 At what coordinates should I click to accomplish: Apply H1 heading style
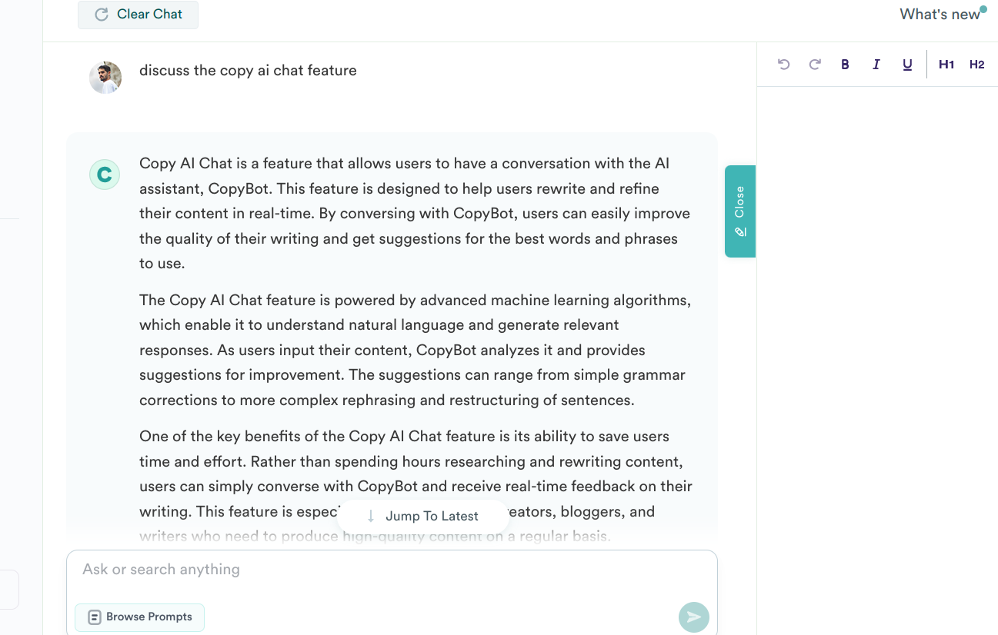[946, 65]
